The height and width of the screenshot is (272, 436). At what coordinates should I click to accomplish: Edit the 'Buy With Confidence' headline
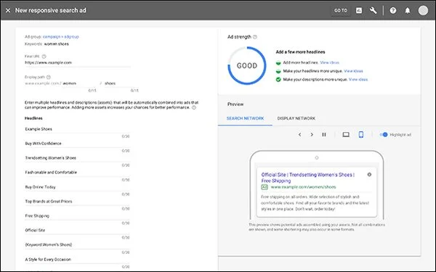(77, 144)
